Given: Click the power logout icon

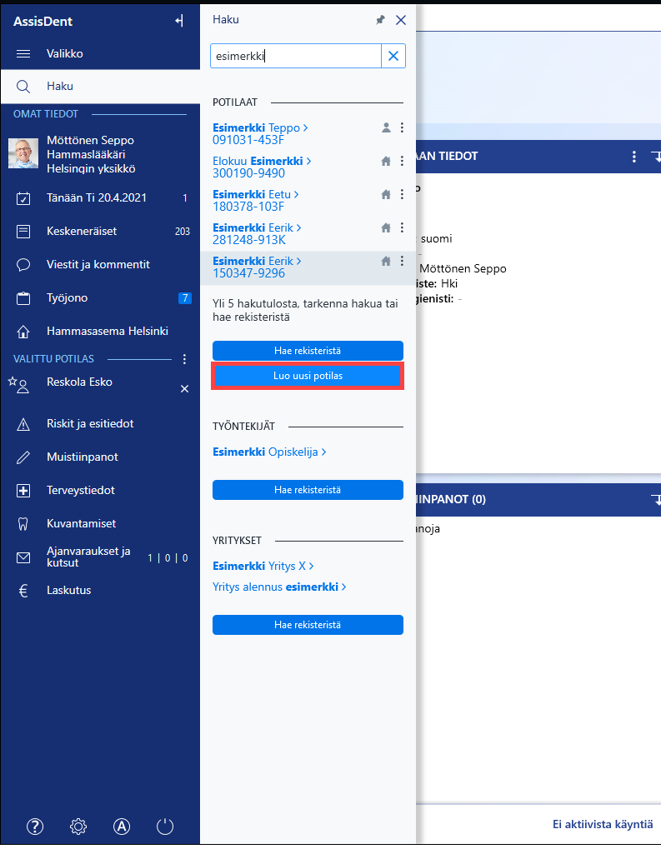Looking at the screenshot, I should (x=165, y=827).
